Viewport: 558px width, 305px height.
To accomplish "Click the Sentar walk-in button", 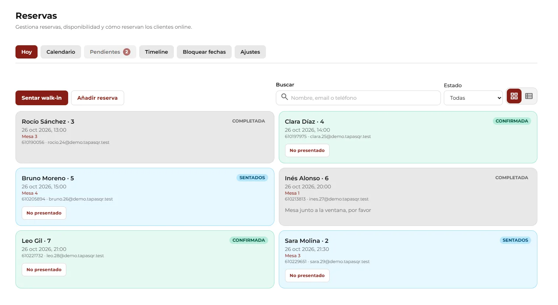I will (x=42, y=98).
